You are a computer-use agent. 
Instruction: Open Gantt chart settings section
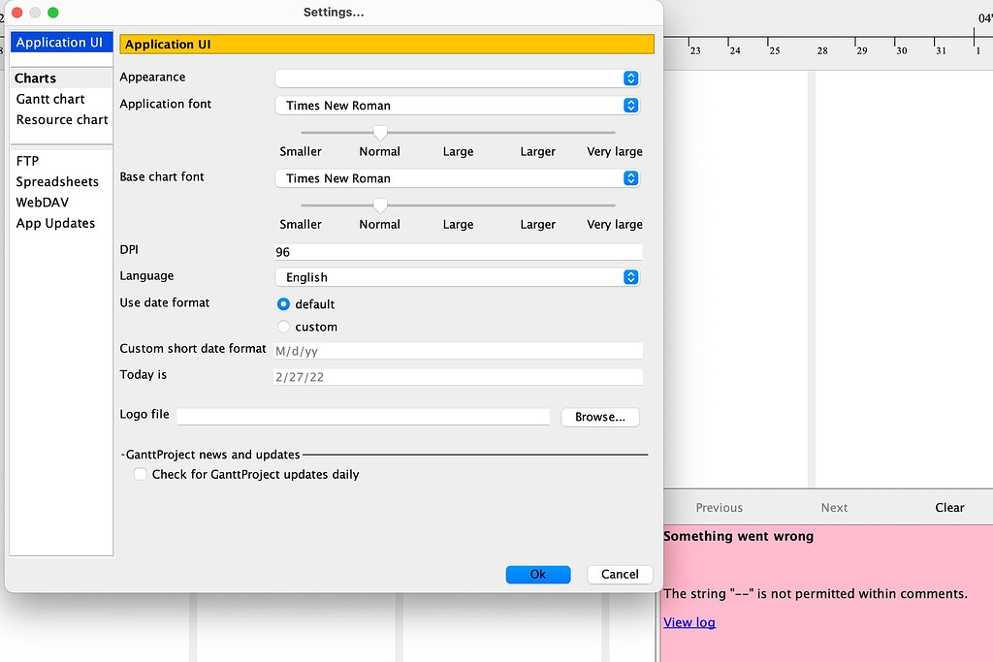click(48, 98)
